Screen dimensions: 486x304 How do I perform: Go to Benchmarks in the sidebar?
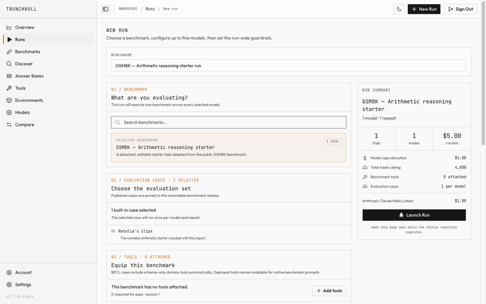click(x=48, y=51)
